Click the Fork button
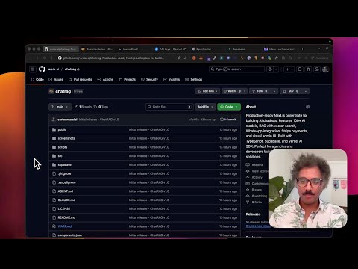Viewport: 358px width, 269px height. click(260, 91)
